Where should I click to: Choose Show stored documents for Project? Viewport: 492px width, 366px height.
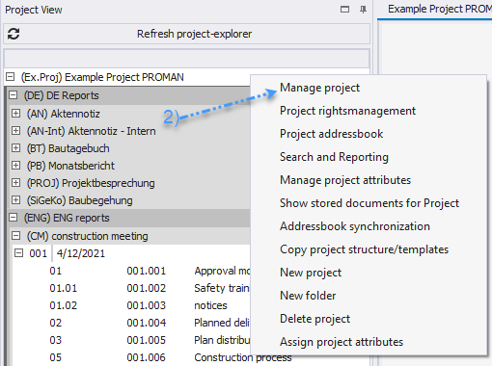(369, 203)
